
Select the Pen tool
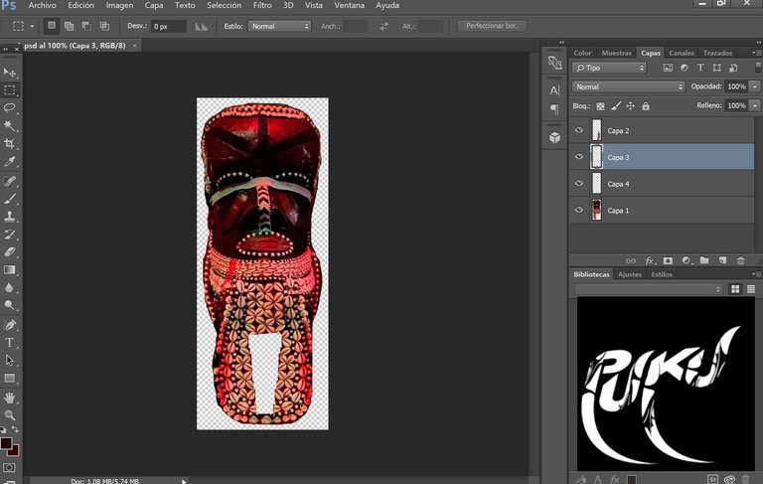point(9,325)
